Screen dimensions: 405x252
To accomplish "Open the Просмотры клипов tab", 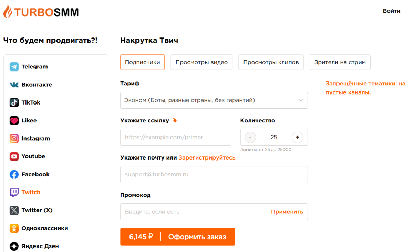I will [271, 62].
